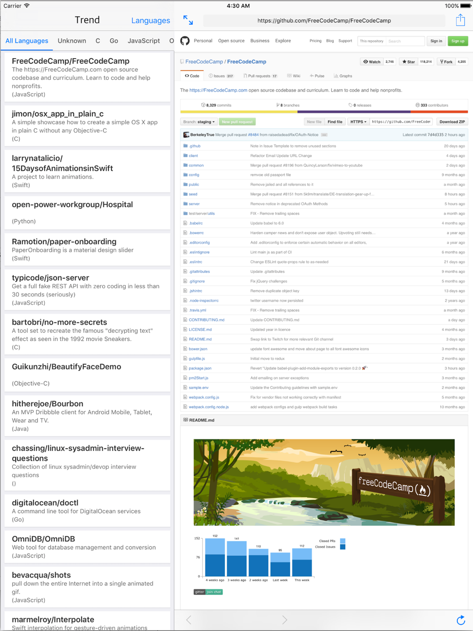
Task: Open the package.json file
Action: (200, 368)
